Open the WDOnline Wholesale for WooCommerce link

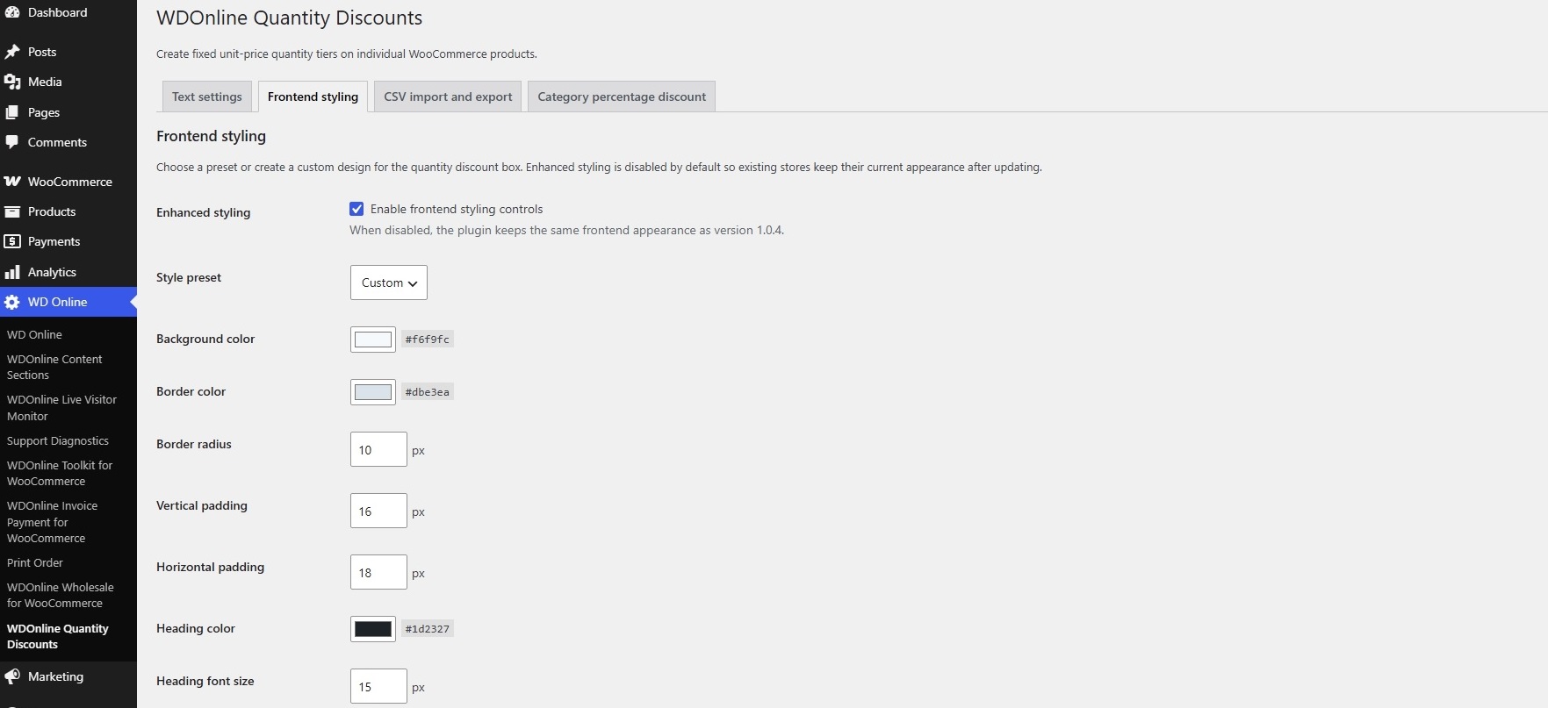point(61,595)
